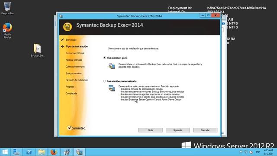277x156 pixels.
Task: Close the Symantec Backup Exec installer window
Action: pos(216,16)
